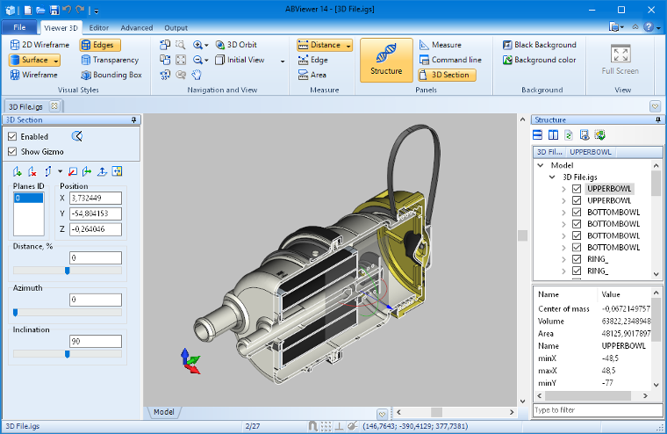The image size is (667, 434).
Task: Open the Surface style dropdown arrow
Action: pyautogui.click(x=56, y=61)
